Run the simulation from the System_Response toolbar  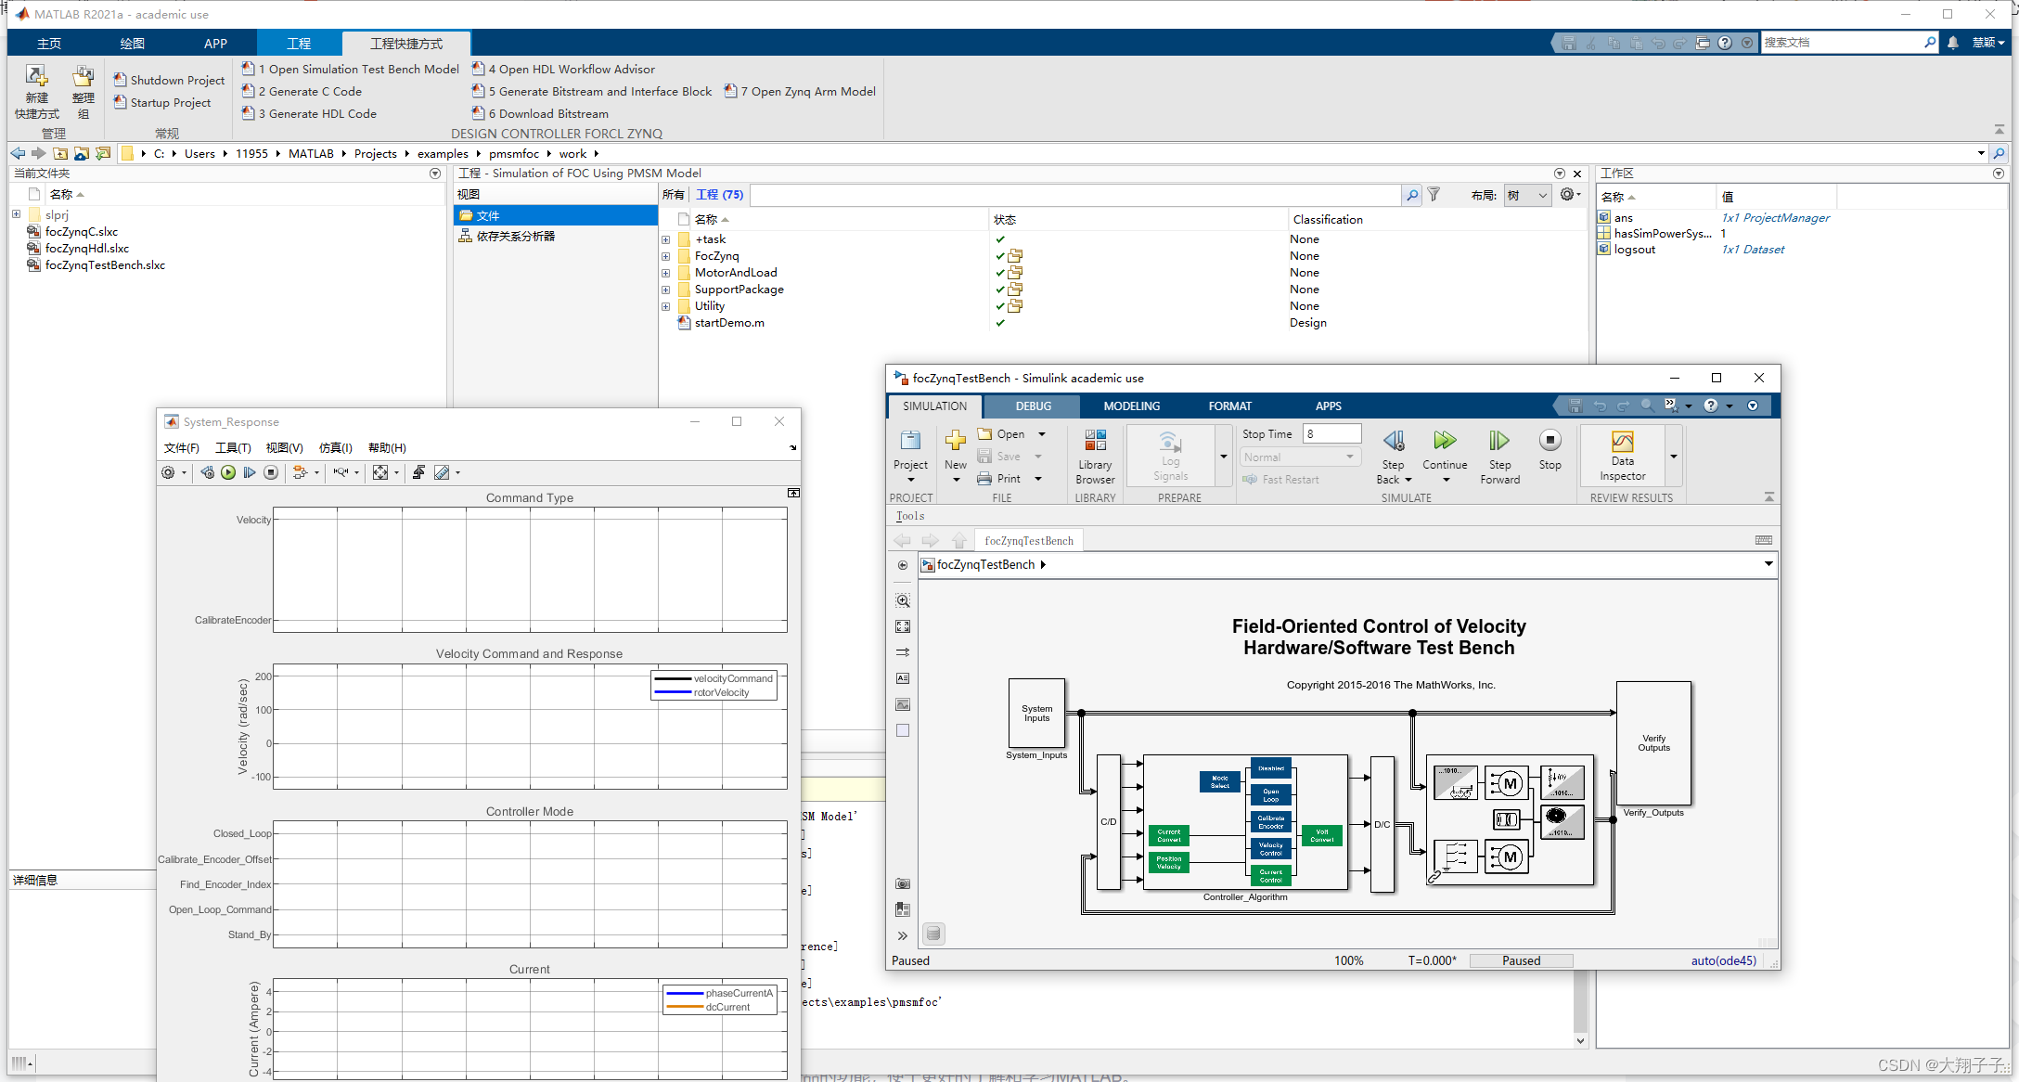pos(228,472)
